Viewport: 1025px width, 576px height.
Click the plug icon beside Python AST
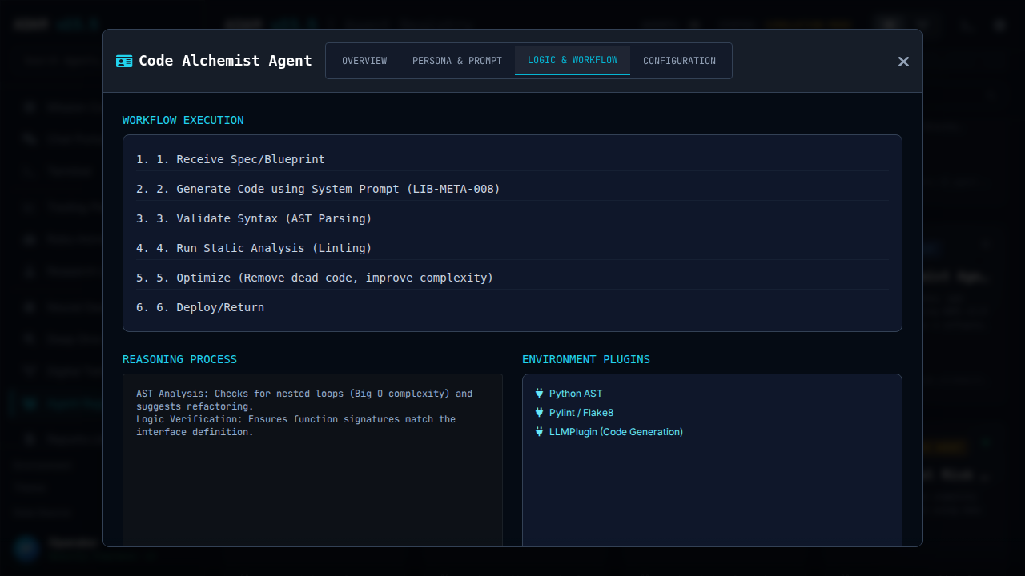[539, 394]
